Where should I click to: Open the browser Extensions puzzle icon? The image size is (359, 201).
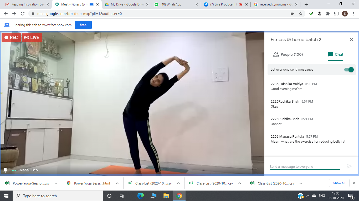pyautogui.click(x=328, y=14)
